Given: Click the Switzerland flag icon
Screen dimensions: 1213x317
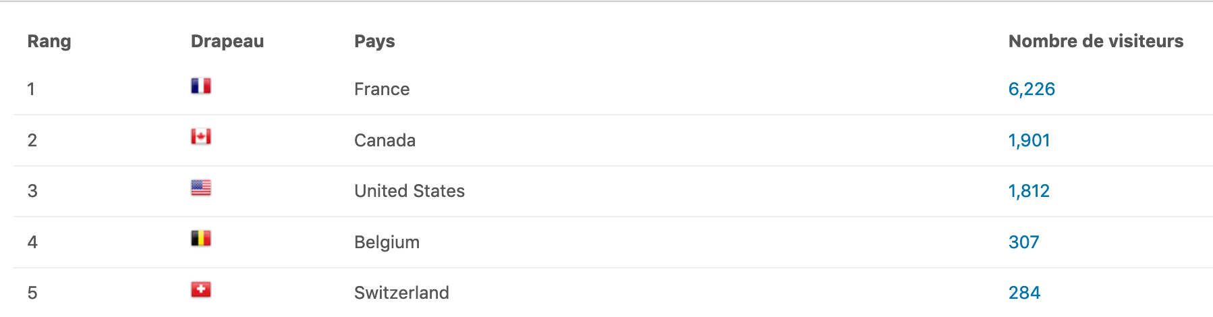Looking at the screenshot, I should (201, 289).
